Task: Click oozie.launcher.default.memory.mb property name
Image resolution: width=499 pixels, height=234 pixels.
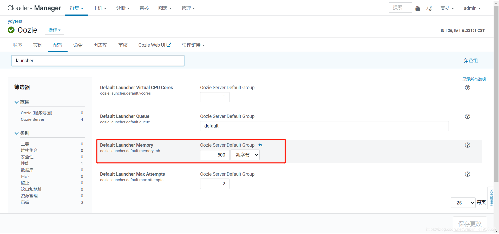Action: point(130,151)
